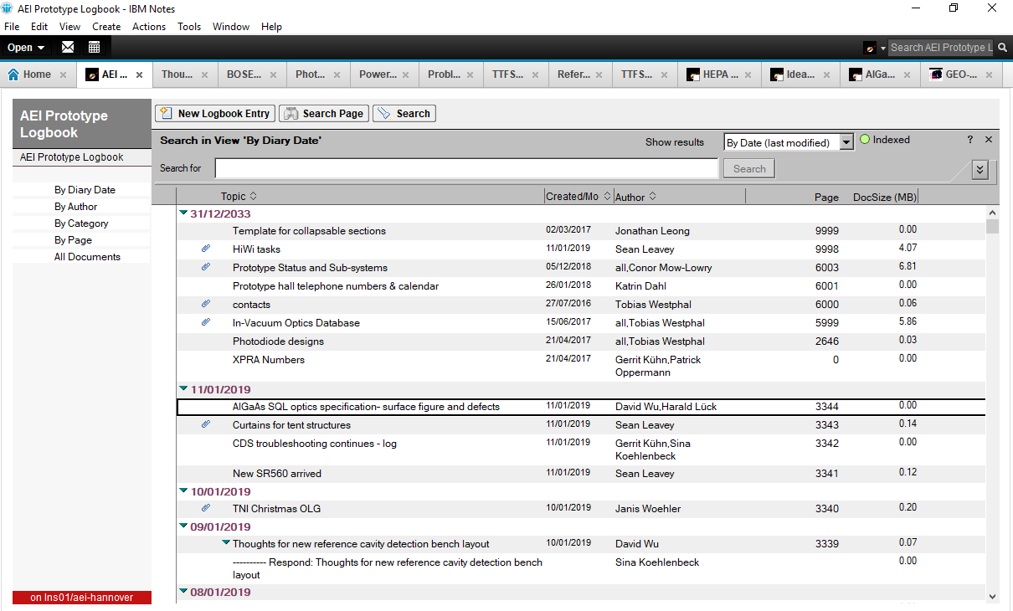The height and width of the screenshot is (611, 1013).
Task: Open the Actions menu
Action: [149, 26]
